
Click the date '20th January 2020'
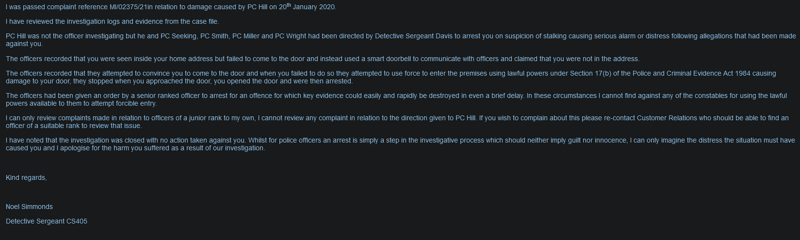[307, 7]
